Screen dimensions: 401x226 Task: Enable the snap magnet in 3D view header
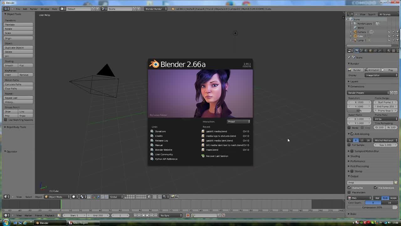(160, 197)
